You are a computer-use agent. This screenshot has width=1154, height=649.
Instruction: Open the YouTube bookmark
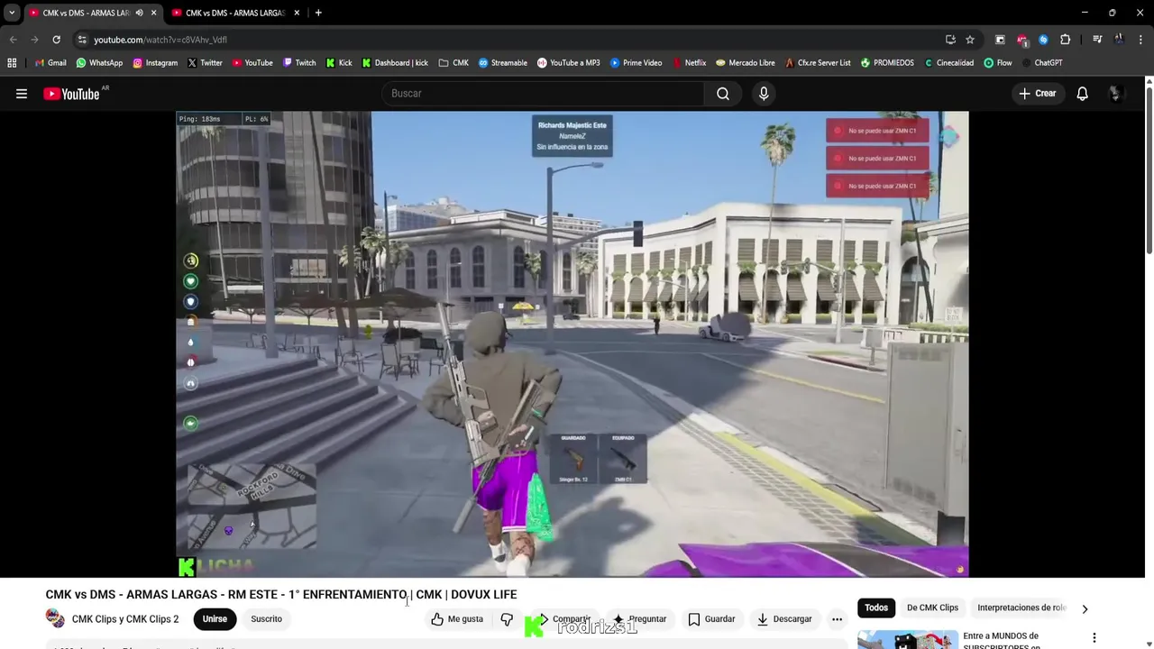coord(252,63)
